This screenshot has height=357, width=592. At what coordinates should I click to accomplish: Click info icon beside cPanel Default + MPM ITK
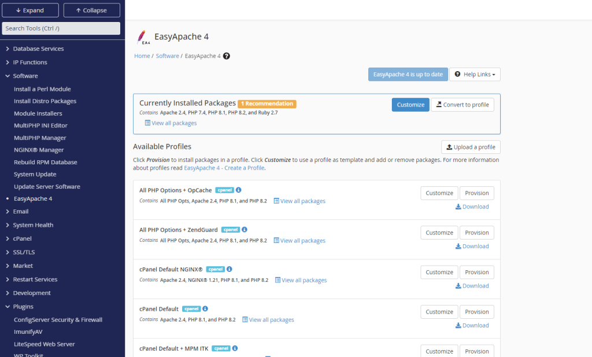coord(235,348)
